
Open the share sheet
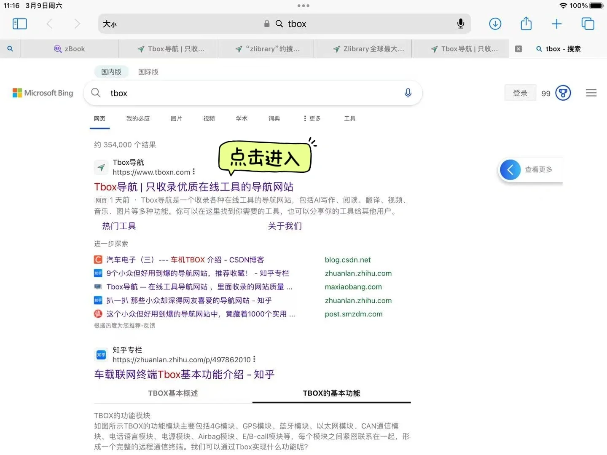point(526,23)
